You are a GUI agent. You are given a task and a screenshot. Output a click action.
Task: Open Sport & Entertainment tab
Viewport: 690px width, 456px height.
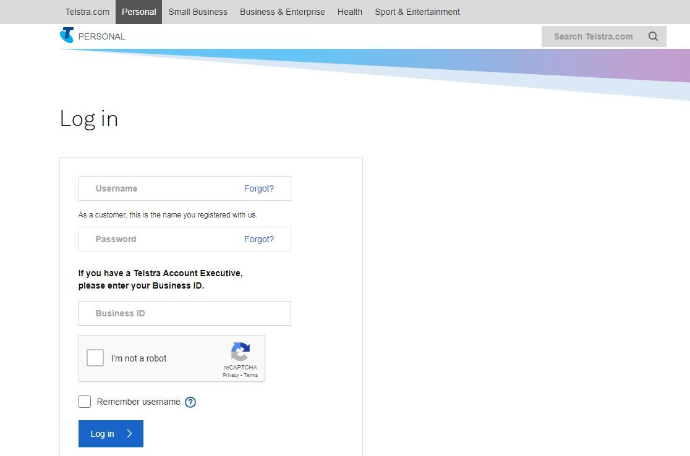tap(417, 12)
